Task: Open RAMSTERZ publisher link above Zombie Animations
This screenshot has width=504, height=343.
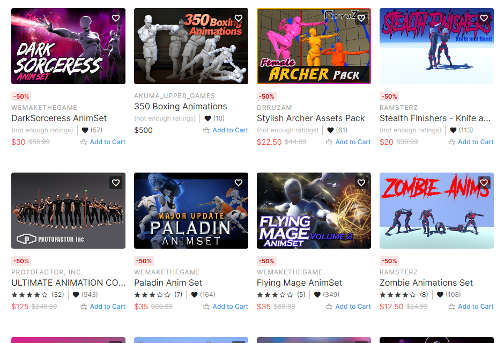Action: coord(398,272)
